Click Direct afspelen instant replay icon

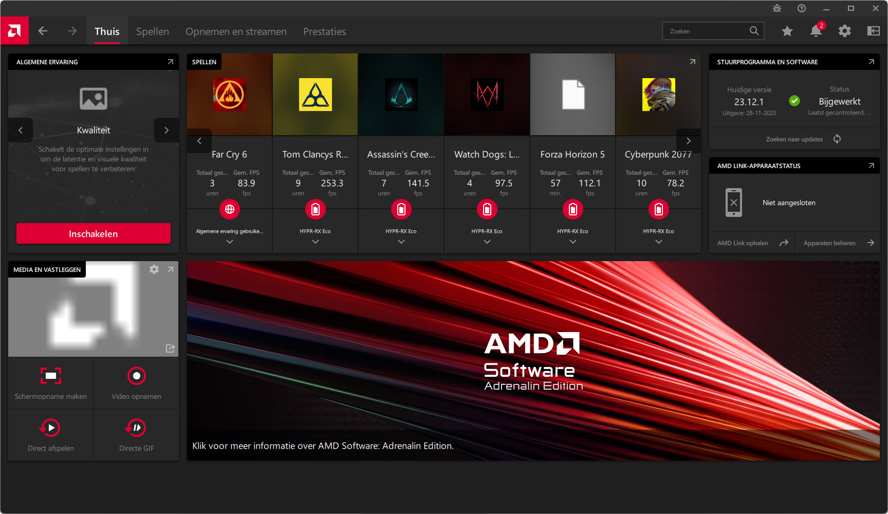coord(50,428)
